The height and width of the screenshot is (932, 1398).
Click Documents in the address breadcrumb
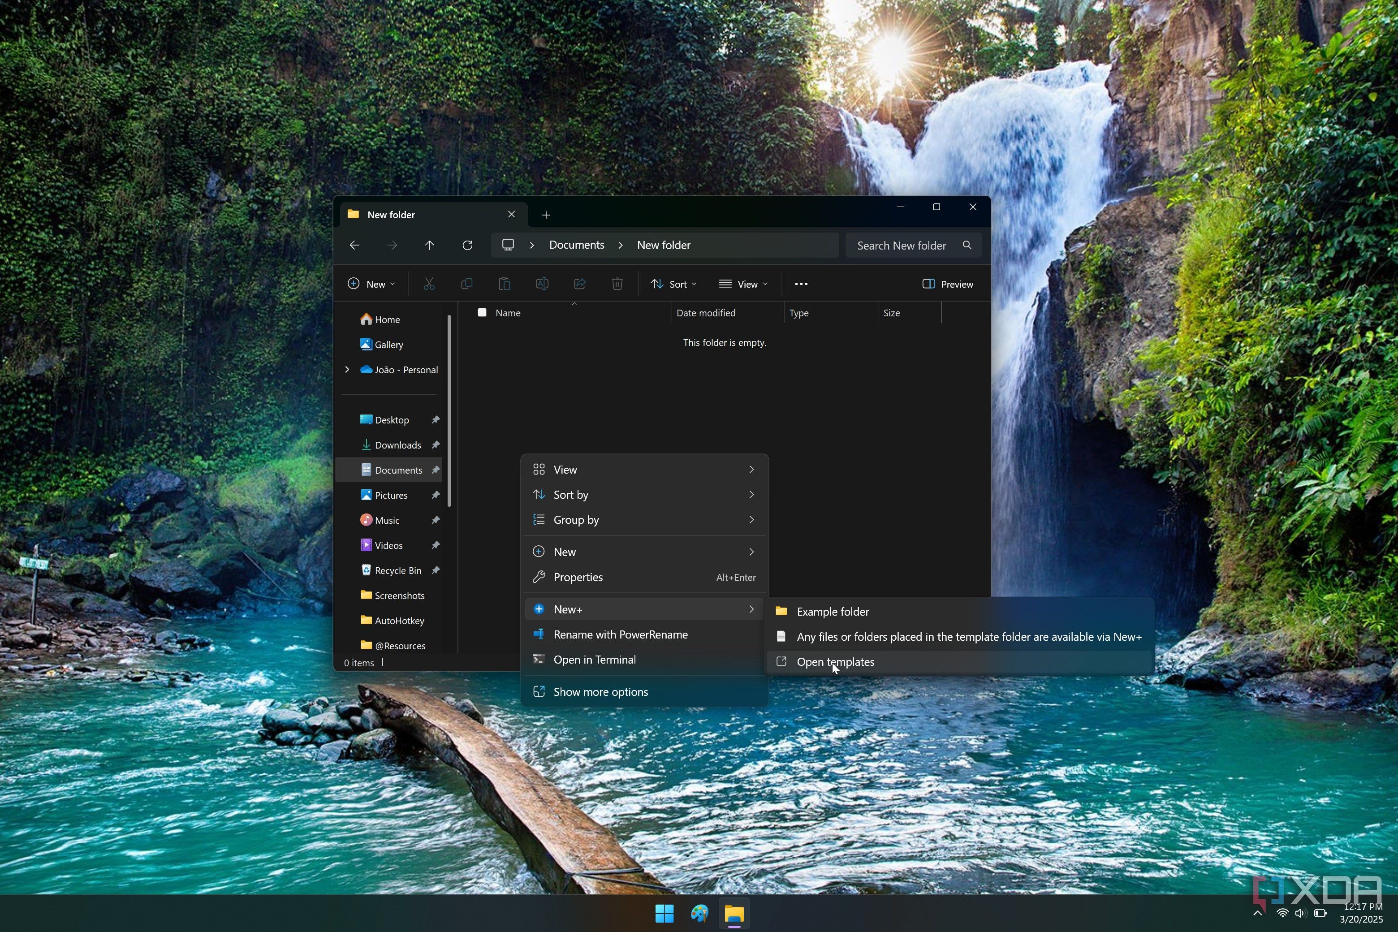pos(577,246)
